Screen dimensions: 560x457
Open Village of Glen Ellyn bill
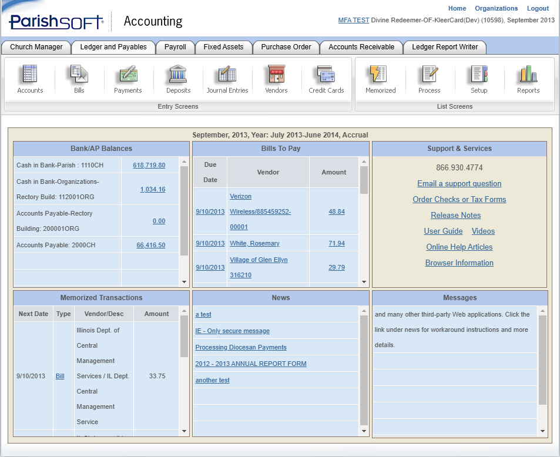(x=258, y=267)
